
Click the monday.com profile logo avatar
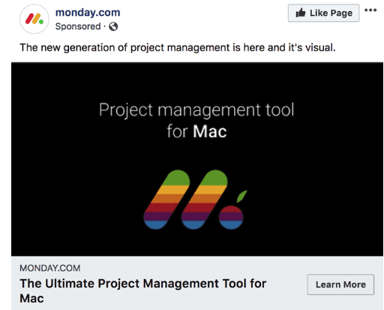tap(34, 19)
